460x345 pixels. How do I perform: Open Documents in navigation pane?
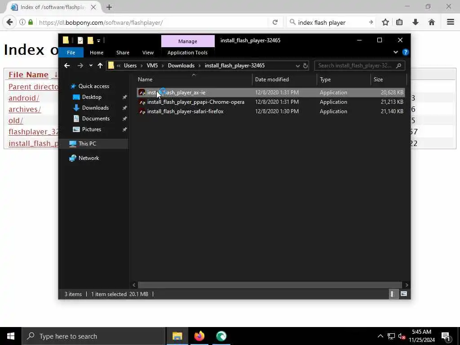tap(96, 119)
